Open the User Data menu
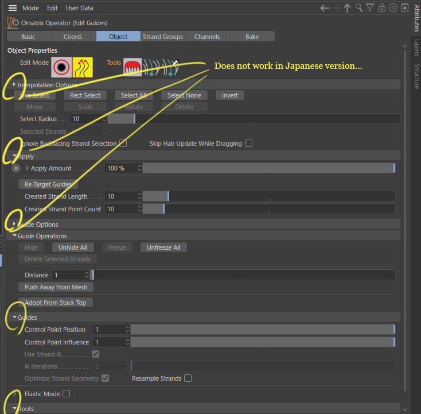The width and height of the screenshot is (421, 414). 79,8
